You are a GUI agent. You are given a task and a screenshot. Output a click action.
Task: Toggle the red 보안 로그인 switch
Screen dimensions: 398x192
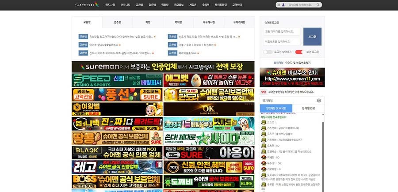[299, 52]
